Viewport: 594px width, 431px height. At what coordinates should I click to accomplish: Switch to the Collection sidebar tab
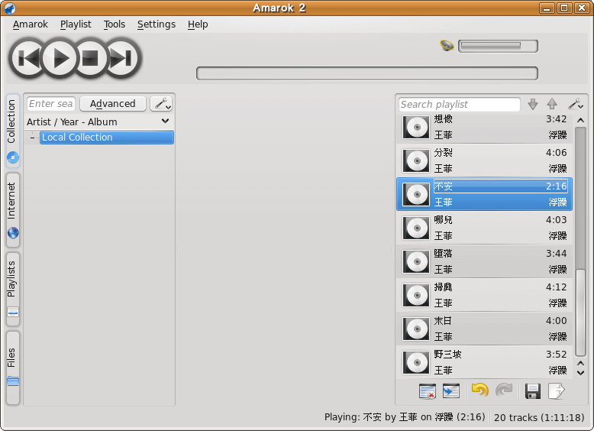pyautogui.click(x=12, y=131)
